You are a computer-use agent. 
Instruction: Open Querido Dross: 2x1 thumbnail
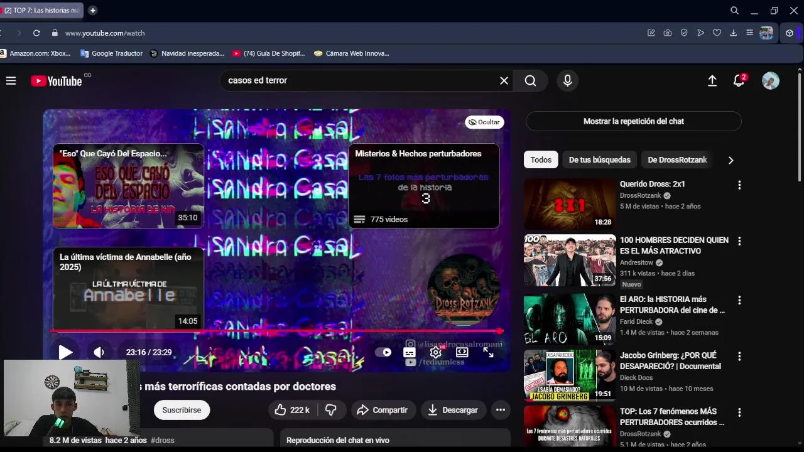[570, 204]
